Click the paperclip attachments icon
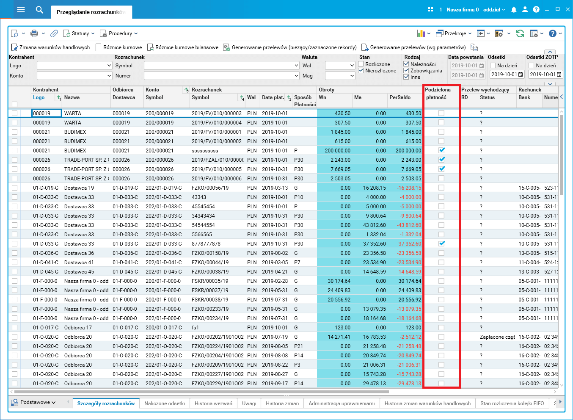Viewport: 573px width, 420px height. pyautogui.click(x=54, y=33)
